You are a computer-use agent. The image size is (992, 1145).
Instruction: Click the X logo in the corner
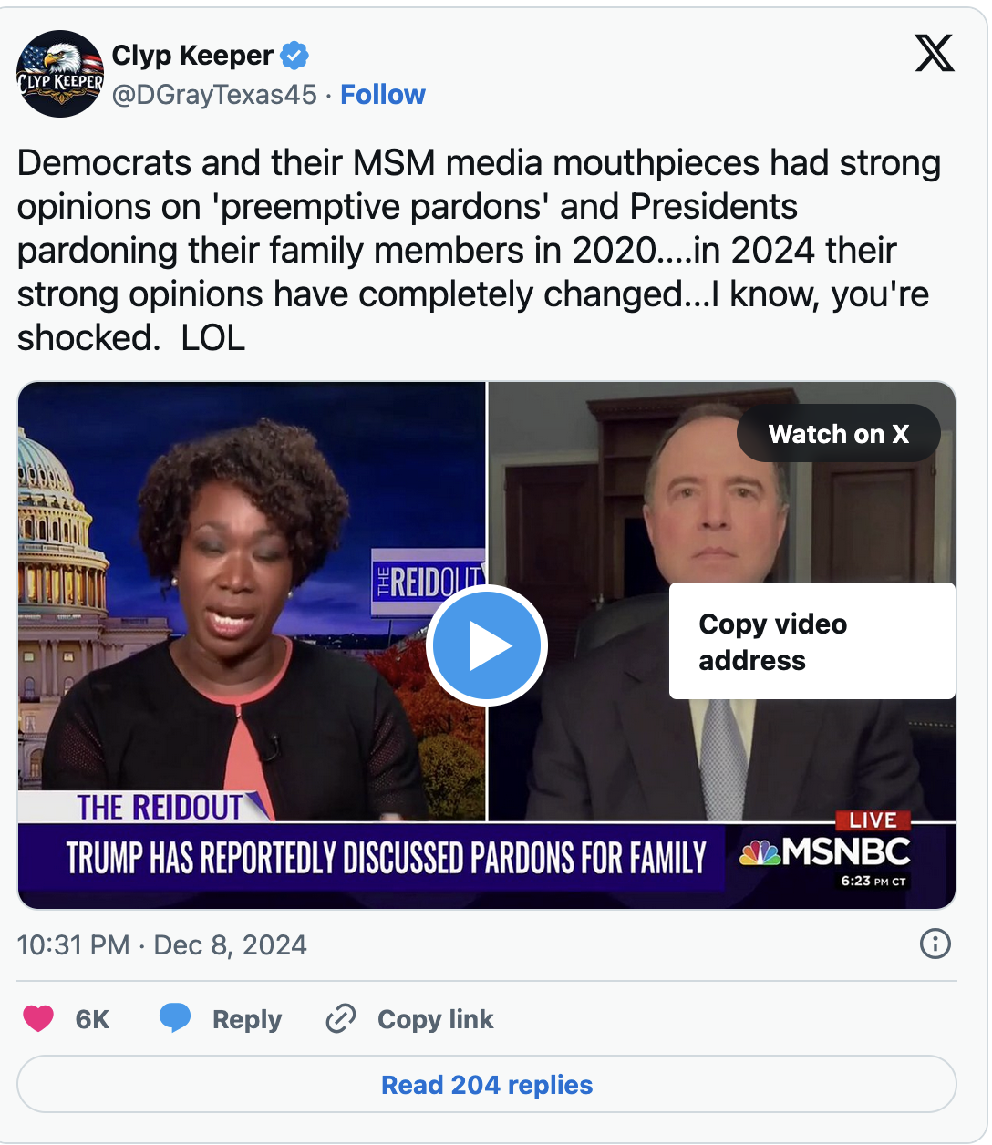point(935,53)
